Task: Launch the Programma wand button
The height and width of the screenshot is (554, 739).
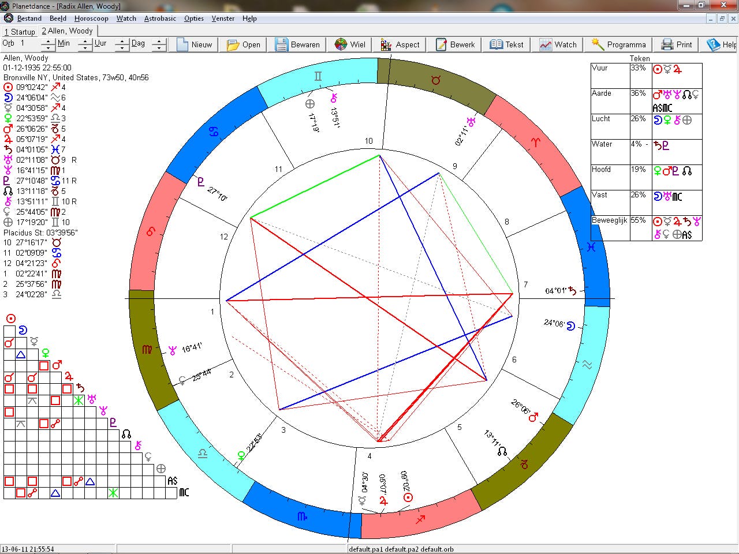Action: point(619,44)
